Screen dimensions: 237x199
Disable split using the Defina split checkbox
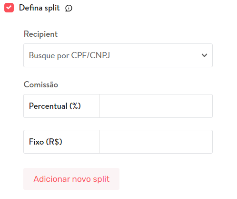pos(9,8)
